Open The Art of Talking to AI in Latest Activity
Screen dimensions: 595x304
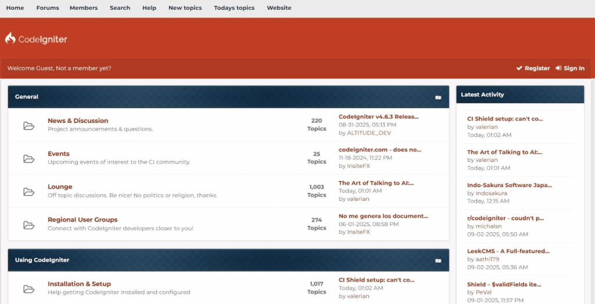[x=505, y=152]
